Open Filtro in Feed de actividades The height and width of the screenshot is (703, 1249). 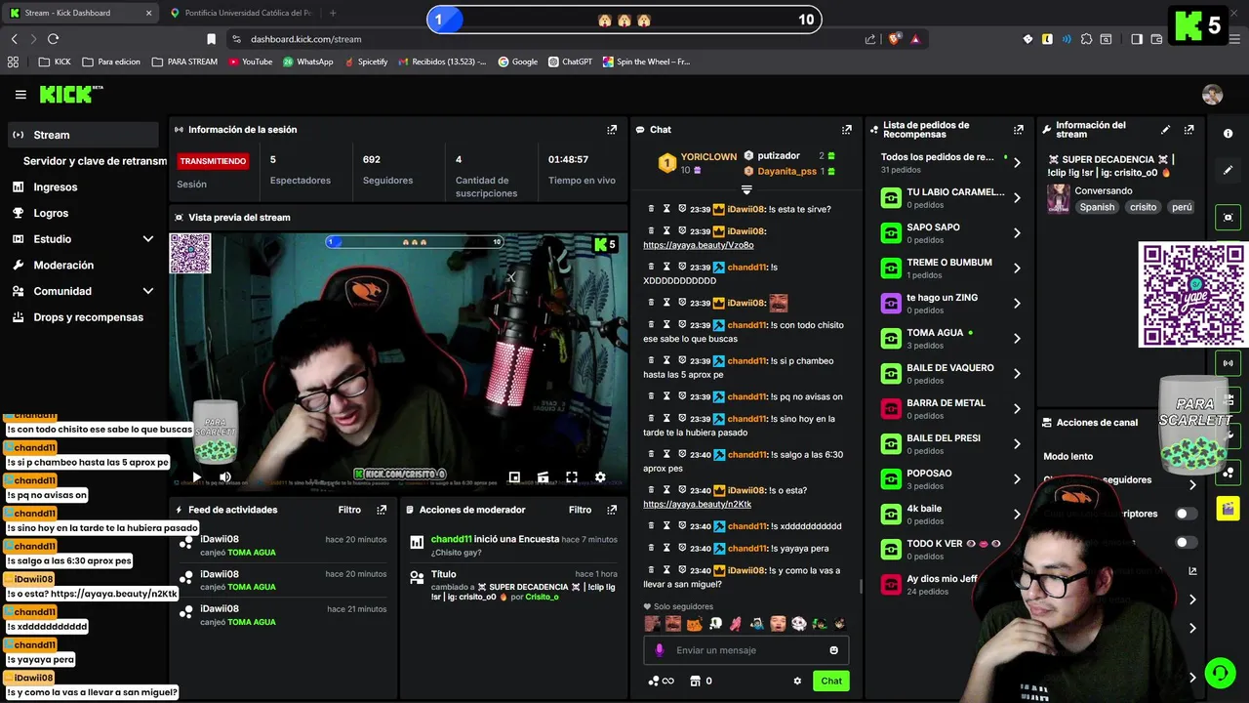point(349,510)
